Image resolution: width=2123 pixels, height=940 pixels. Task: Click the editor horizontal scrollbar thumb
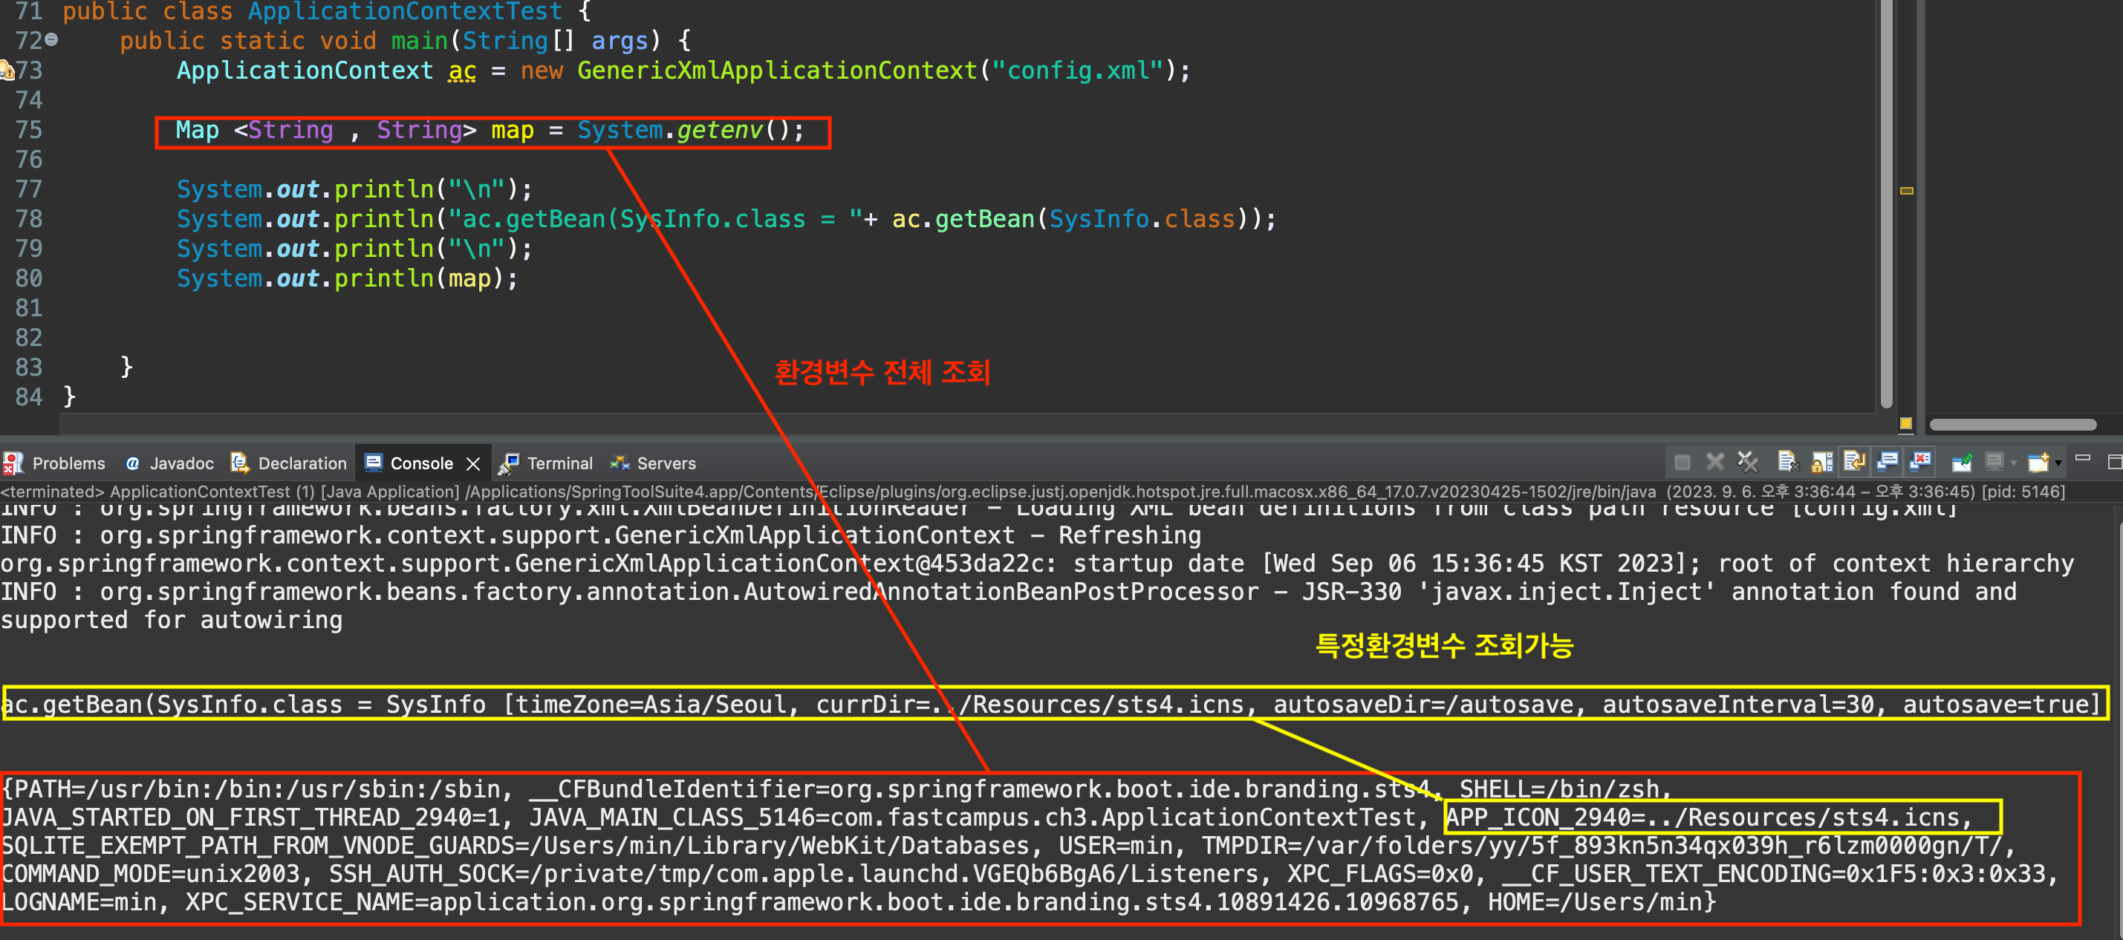pos(2012,425)
